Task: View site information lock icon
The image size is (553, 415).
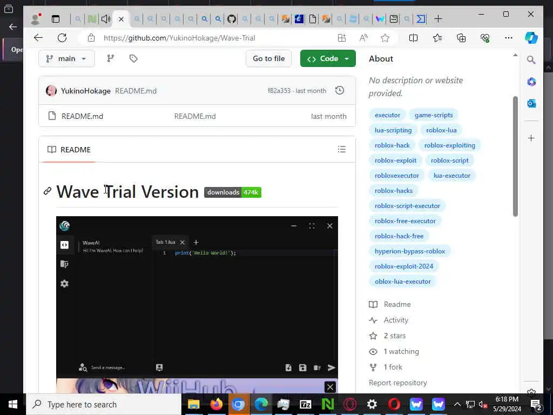Action: [x=91, y=38]
